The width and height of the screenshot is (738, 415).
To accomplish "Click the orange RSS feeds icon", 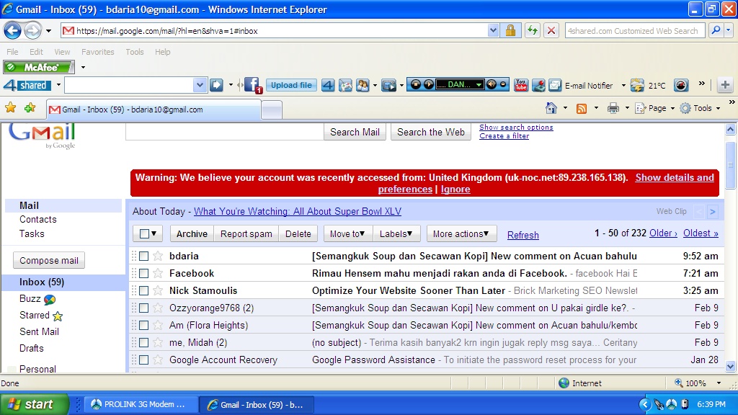I will [x=582, y=109].
